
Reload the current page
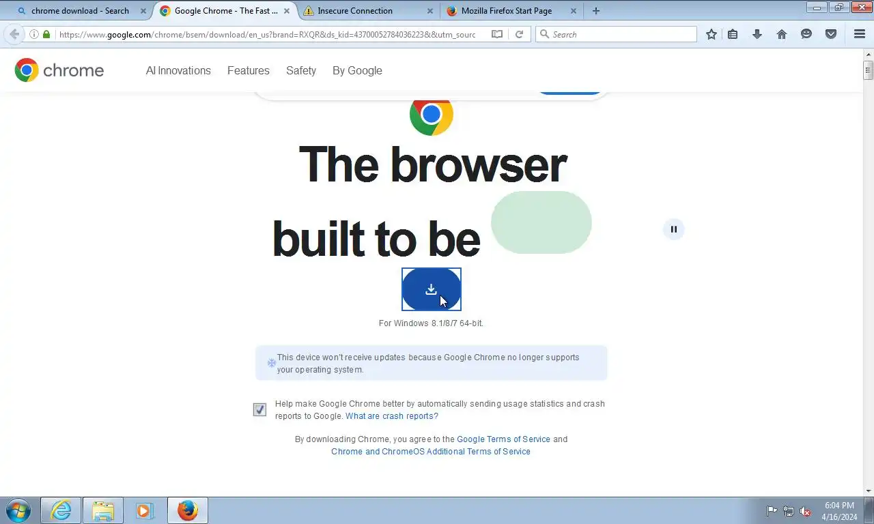coord(519,34)
